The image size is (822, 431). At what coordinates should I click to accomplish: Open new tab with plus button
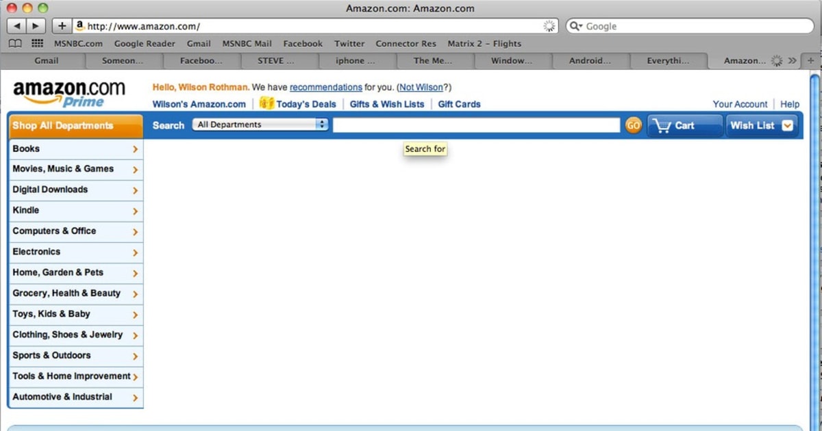click(x=812, y=60)
